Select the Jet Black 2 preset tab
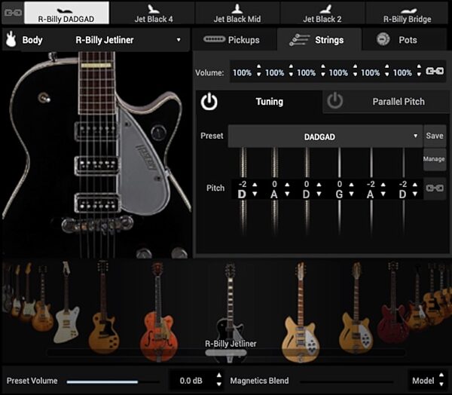The height and width of the screenshot is (395, 452). 322,13
